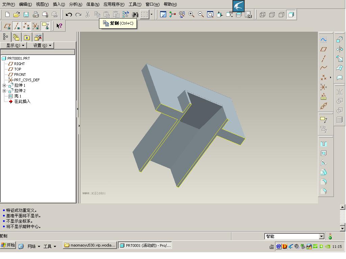Expand the 拉伸 2 feature node
The width and height of the screenshot is (346, 259).
pyautogui.click(x=4, y=91)
